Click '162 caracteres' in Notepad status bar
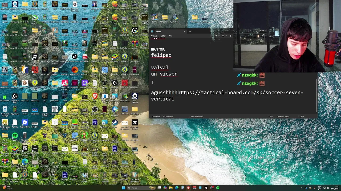The width and height of the screenshot is (341, 191). pos(168,116)
